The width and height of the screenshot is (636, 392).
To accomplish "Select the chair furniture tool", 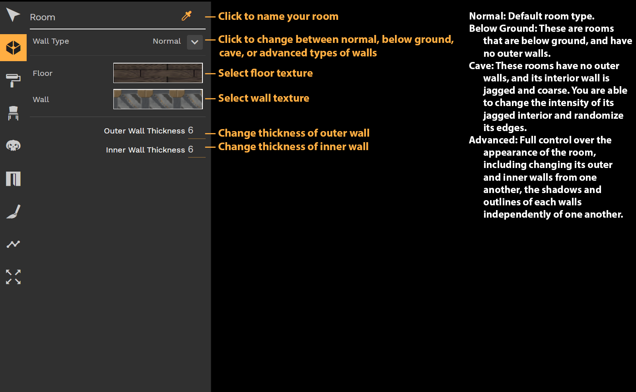I will click(x=13, y=113).
